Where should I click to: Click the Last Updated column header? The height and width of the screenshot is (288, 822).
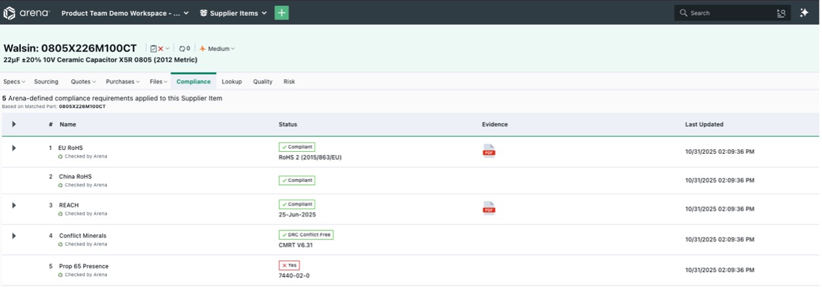click(x=704, y=124)
